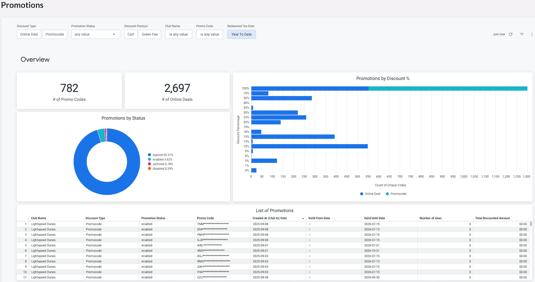Viewport: 535px width, 282px height.
Task: Click the Online Deal legend dot
Action: [362, 194]
